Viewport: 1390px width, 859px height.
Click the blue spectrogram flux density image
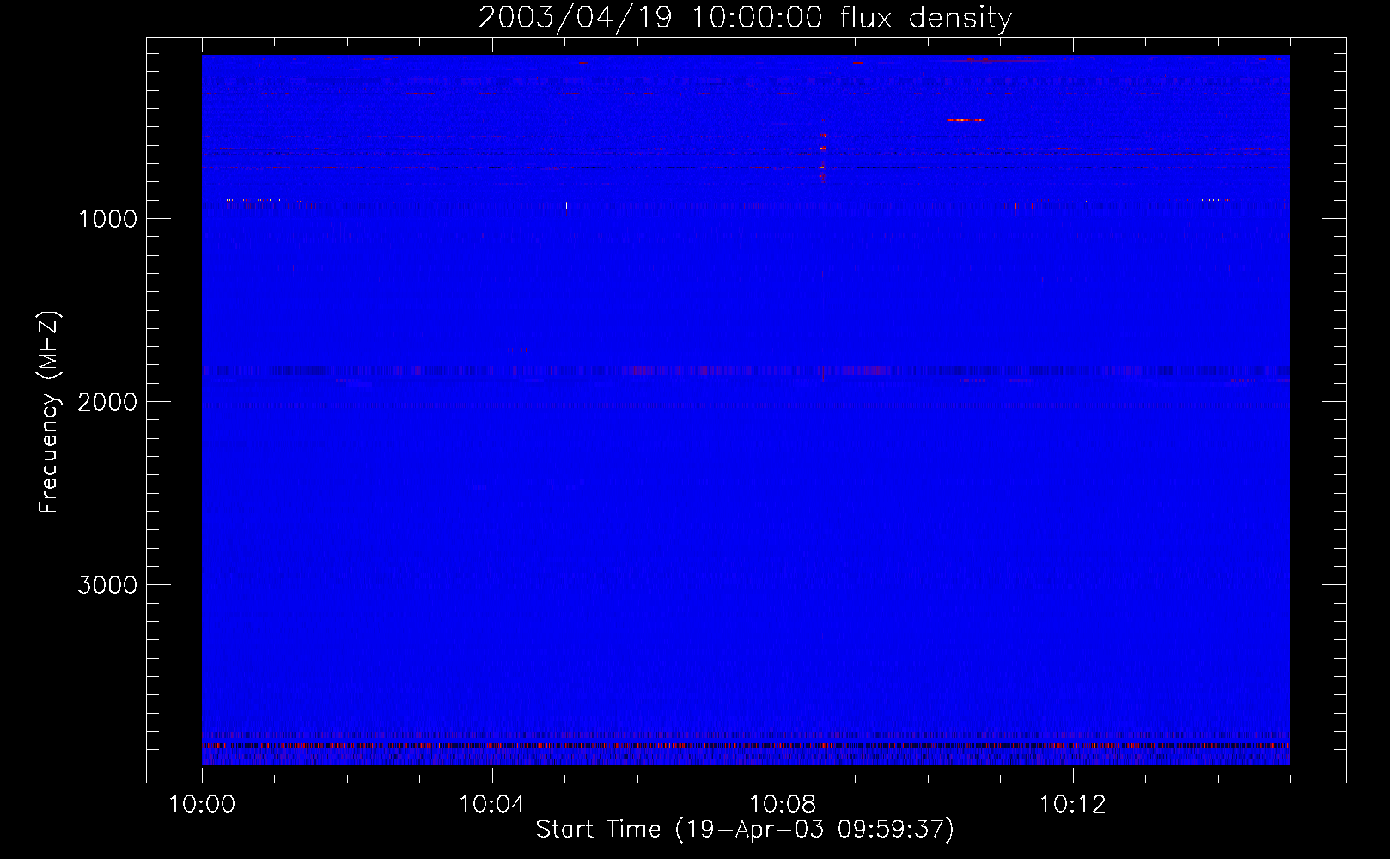[746, 410]
